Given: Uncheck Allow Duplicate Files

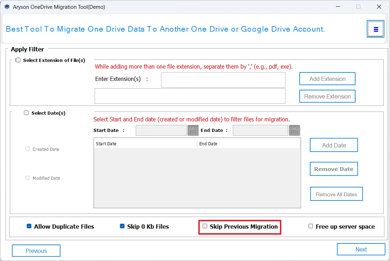Looking at the screenshot, I should tap(29, 226).
